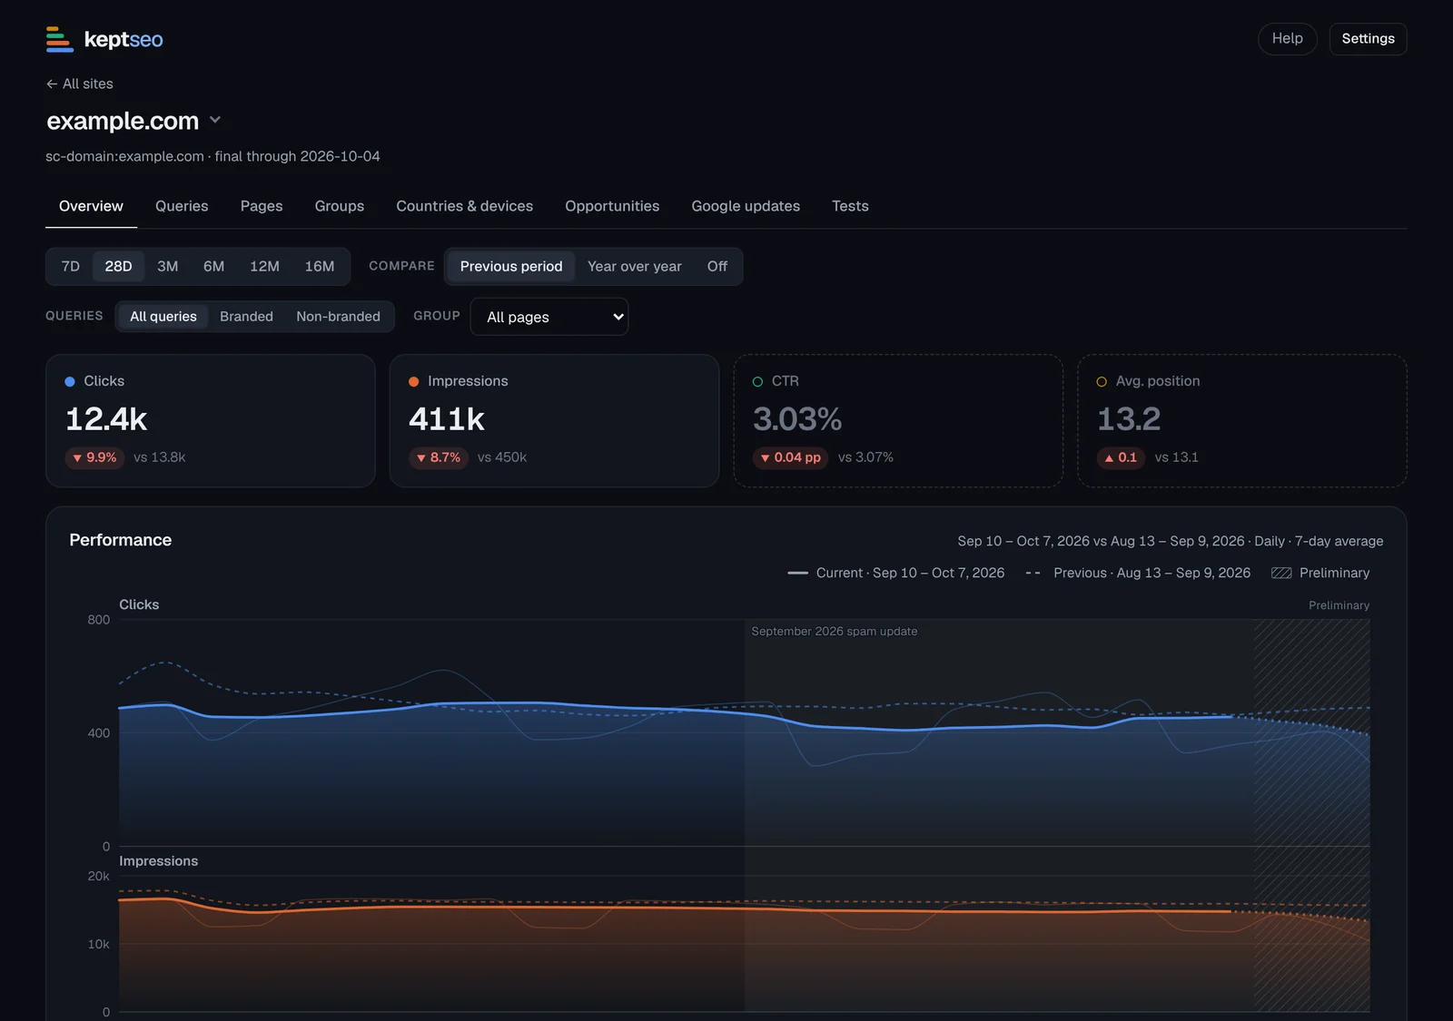Screen dimensions: 1453x1021
Task: Click the 12.4k clicks value
Action: click(106, 418)
